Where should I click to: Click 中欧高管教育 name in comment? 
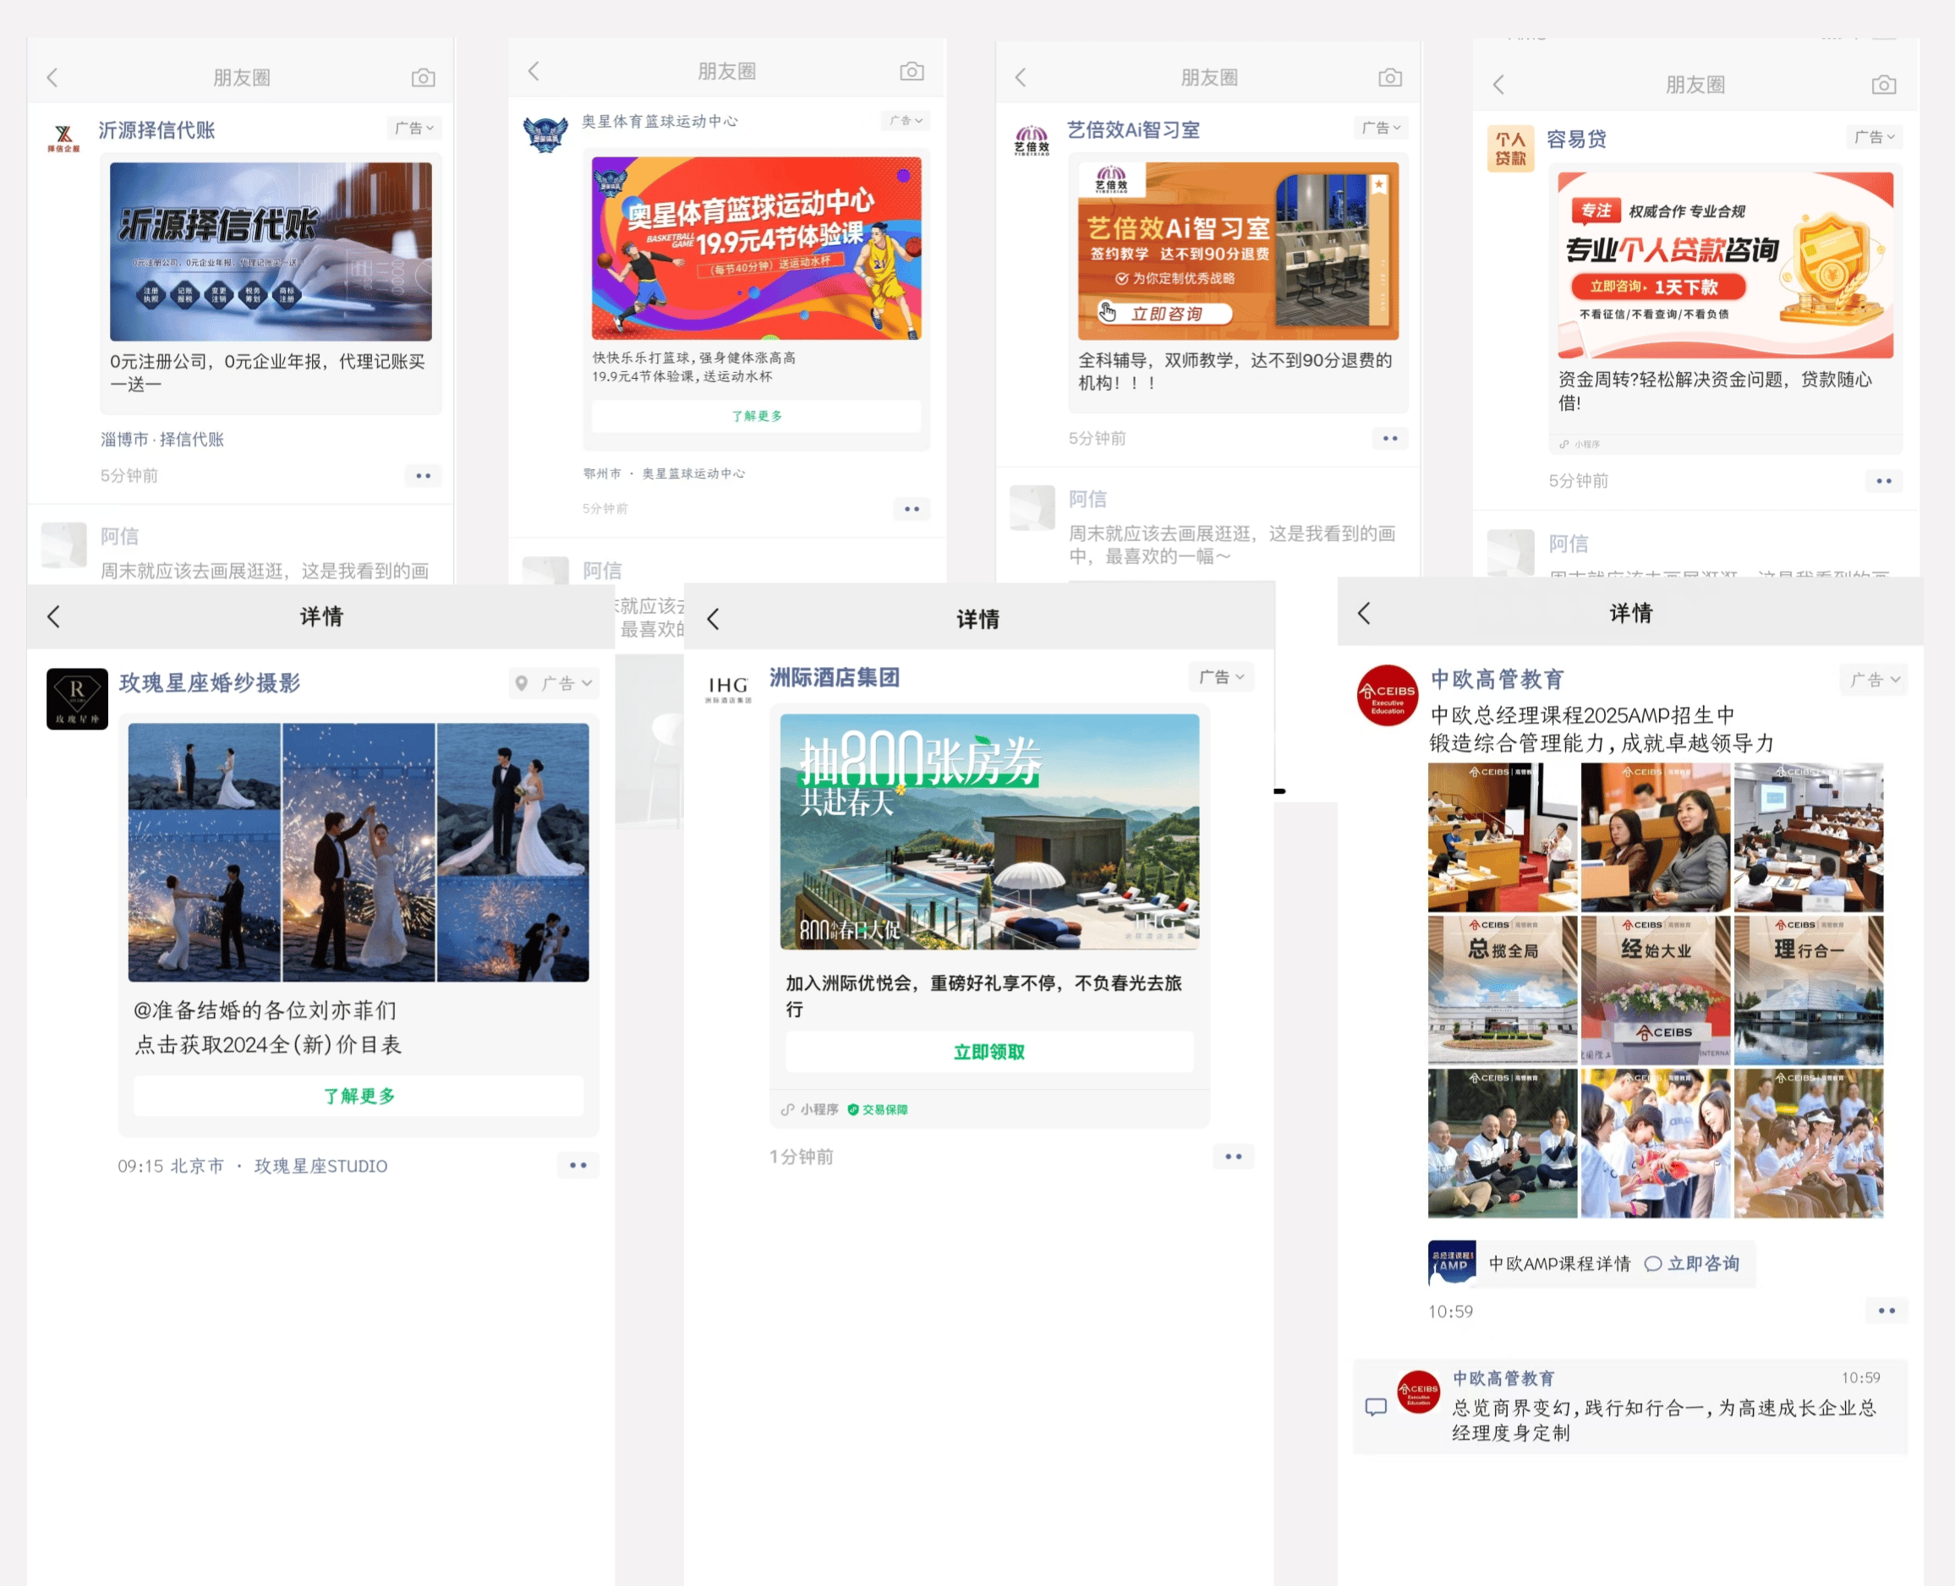click(1503, 1378)
